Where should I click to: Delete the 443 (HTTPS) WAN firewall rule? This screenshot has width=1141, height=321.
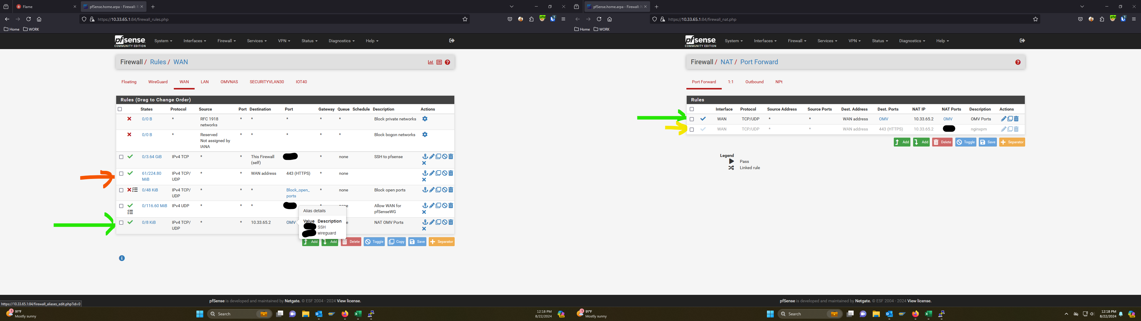pos(451,173)
